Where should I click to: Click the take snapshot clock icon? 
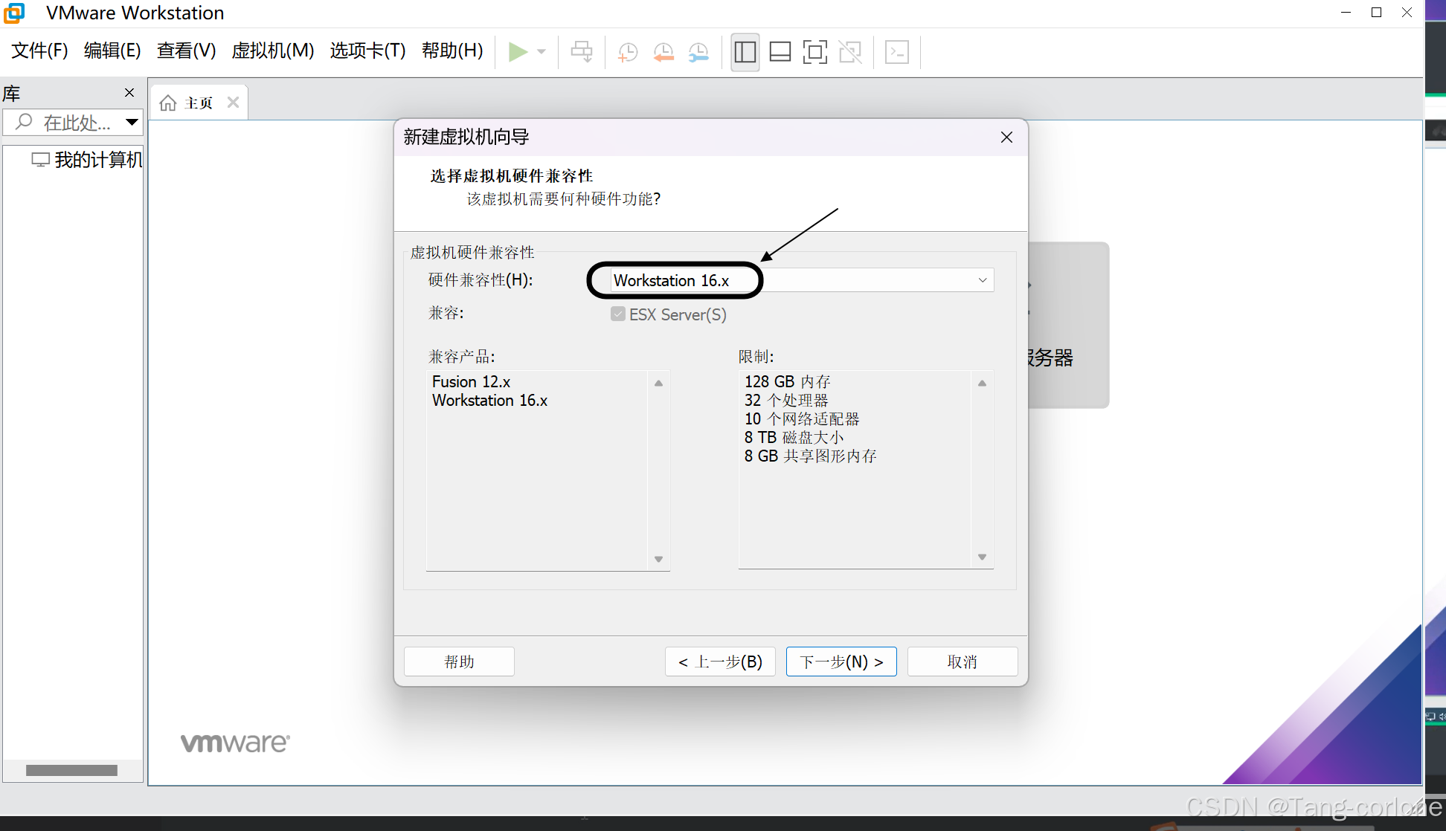(628, 52)
